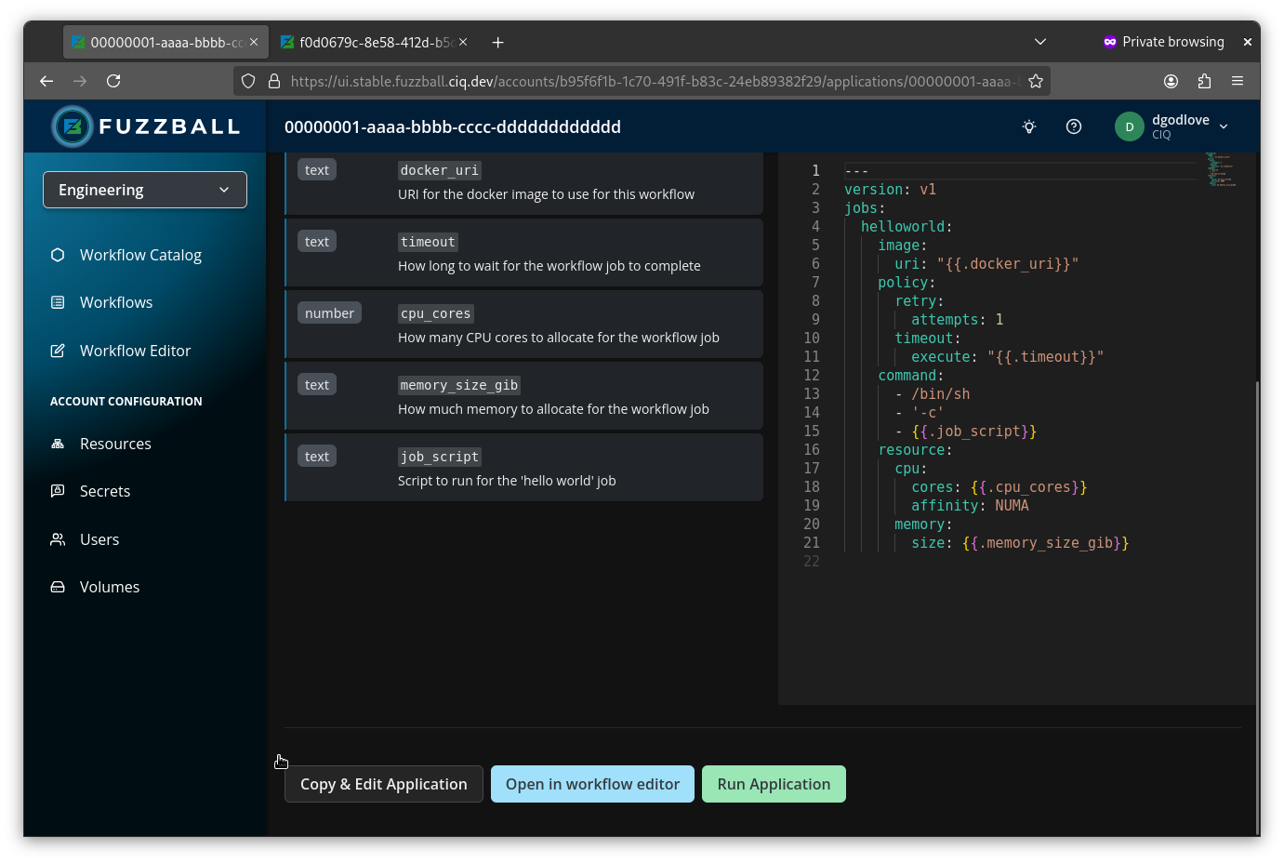Screen dimensions: 1284x863
Task: Open the Firefox tab list dropdown
Action: point(1040,42)
